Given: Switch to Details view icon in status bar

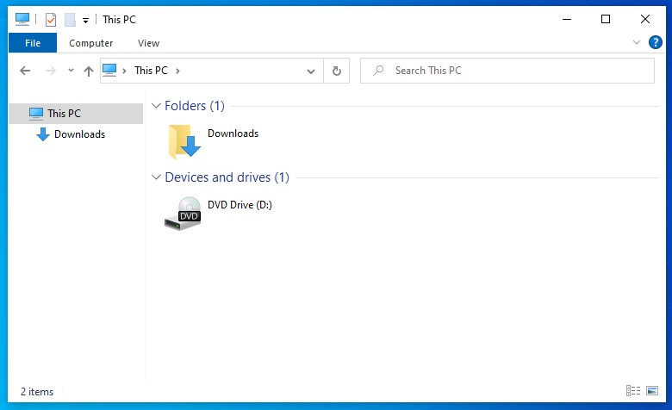Looking at the screenshot, I should 633,391.
